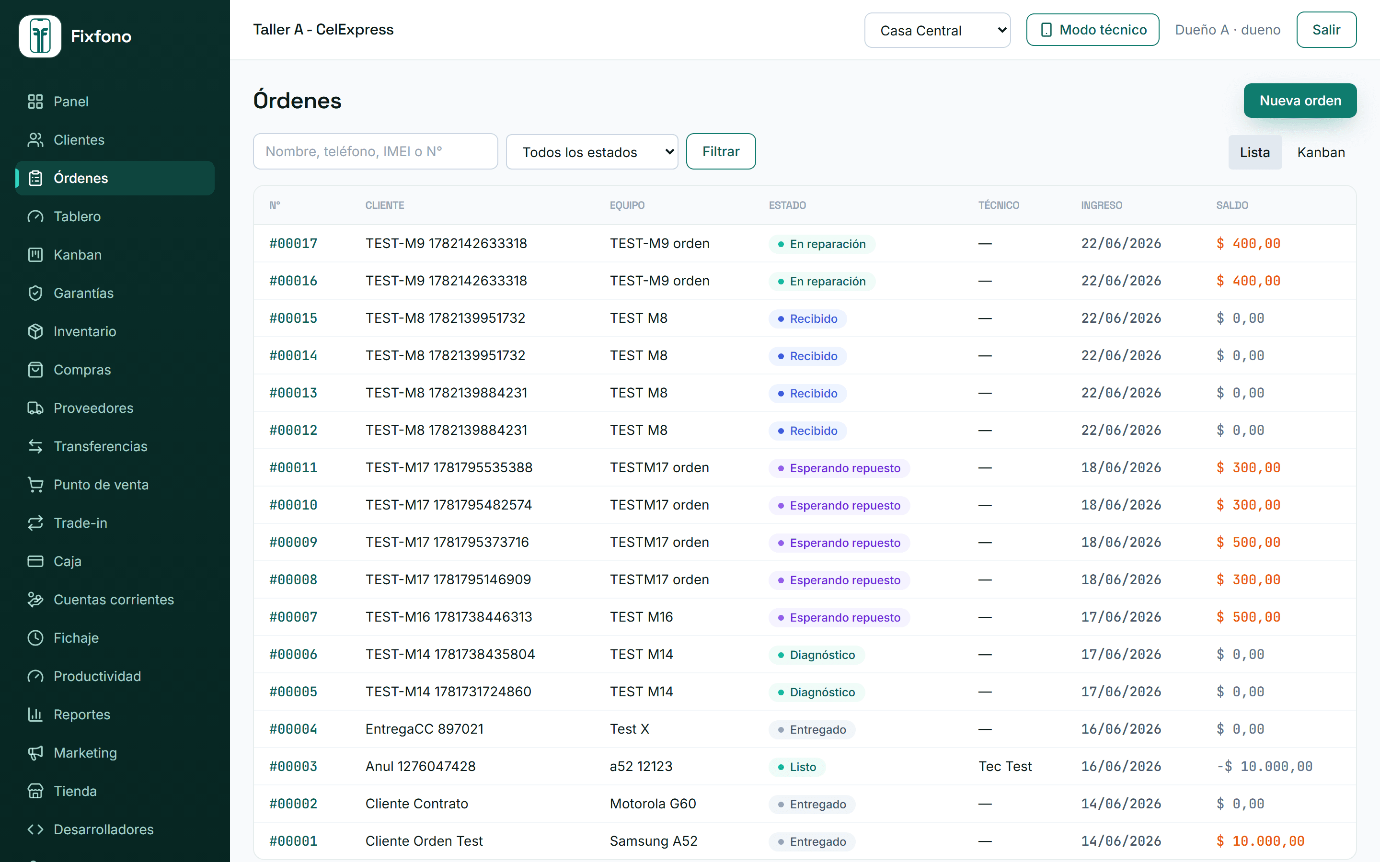Click the Nueva orden button
This screenshot has height=862, width=1380.
(1299, 101)
